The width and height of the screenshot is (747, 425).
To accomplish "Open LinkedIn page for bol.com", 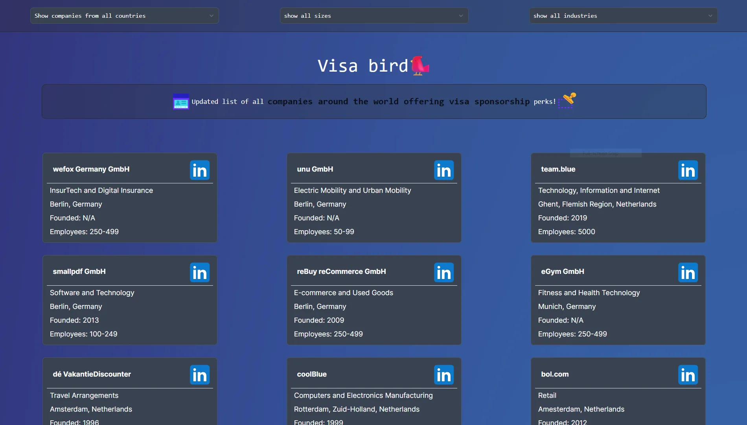I will (688, 375).
